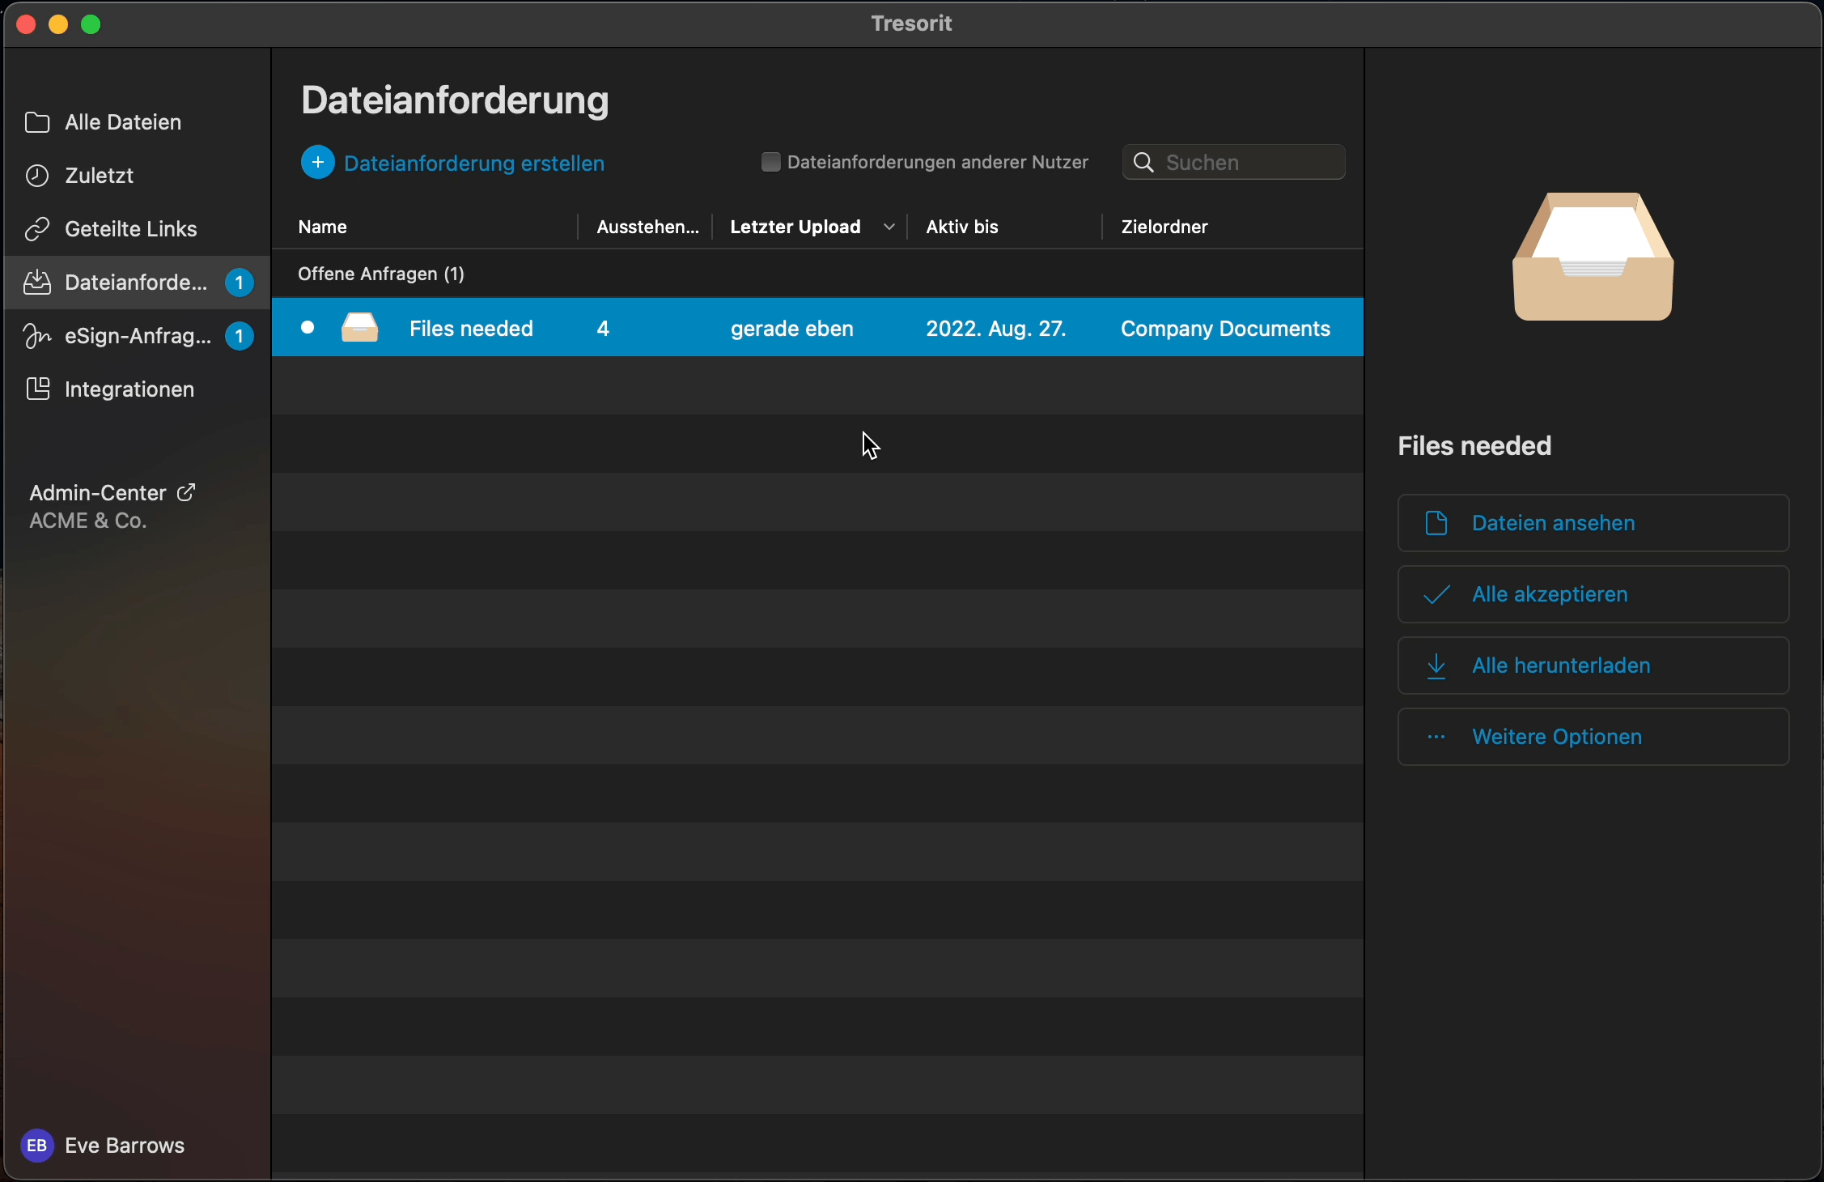Select the Geteilte Links chain icon
Image resolution: width=1824 pixels, height=1182 pixels.
37,229
